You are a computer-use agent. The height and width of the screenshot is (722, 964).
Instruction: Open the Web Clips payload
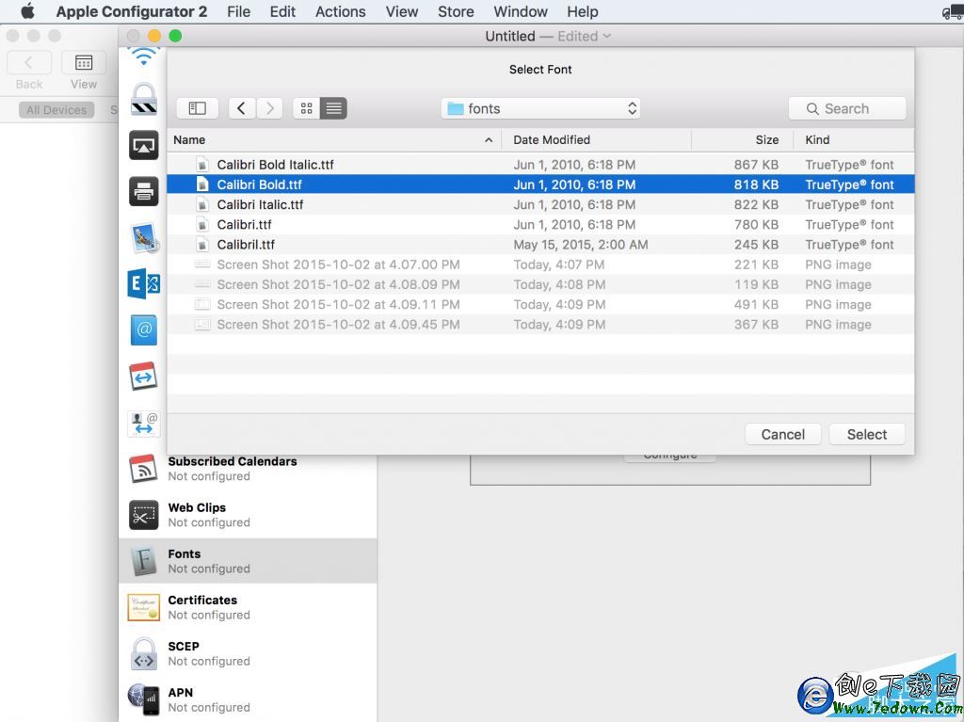coord(197,515)
